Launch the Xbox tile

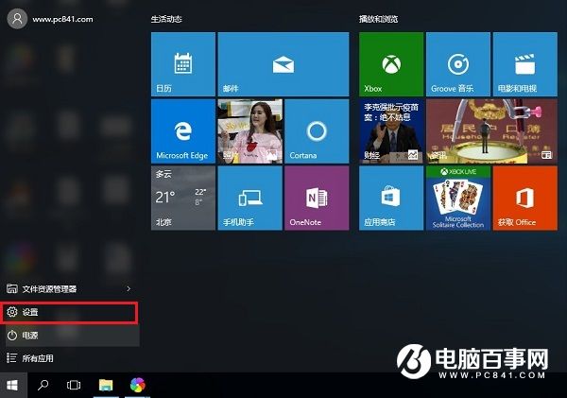[x=391, y=64]
